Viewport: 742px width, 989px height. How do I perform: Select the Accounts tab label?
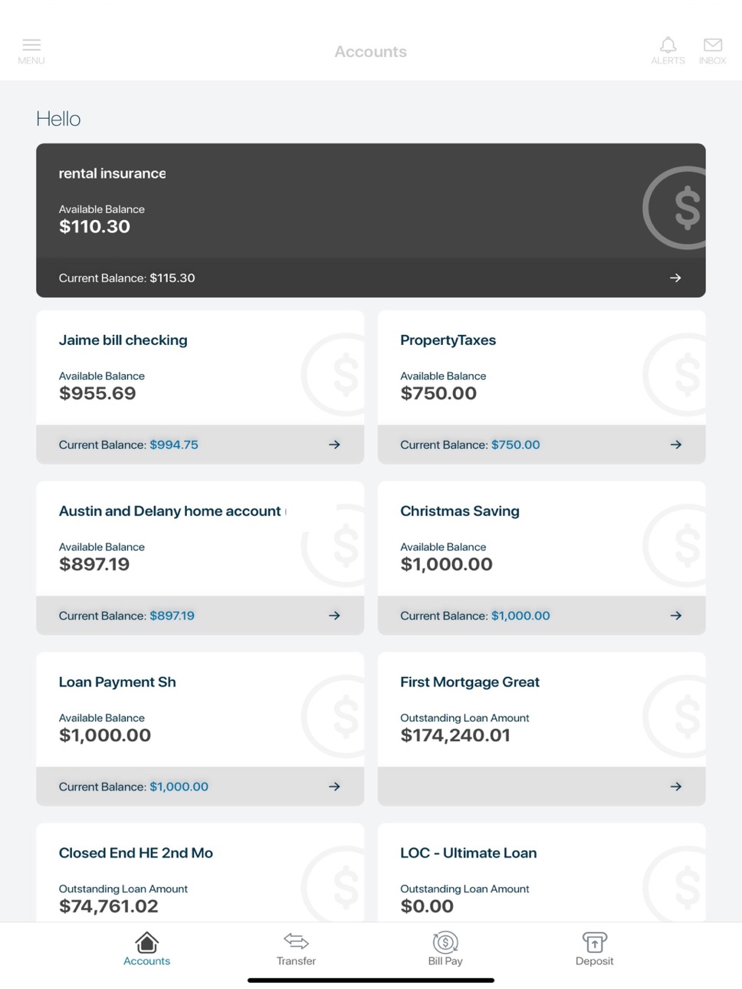click(x=146, y=961)
